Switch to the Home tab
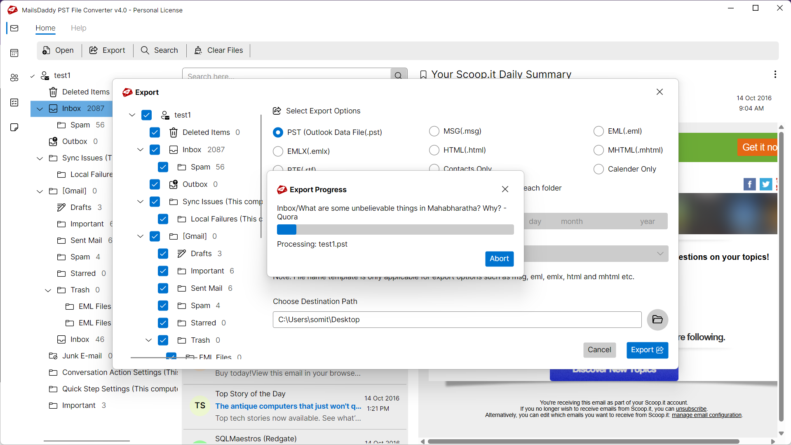The width and height of the screenshot is (791, 445). click(x=45, y=28)
